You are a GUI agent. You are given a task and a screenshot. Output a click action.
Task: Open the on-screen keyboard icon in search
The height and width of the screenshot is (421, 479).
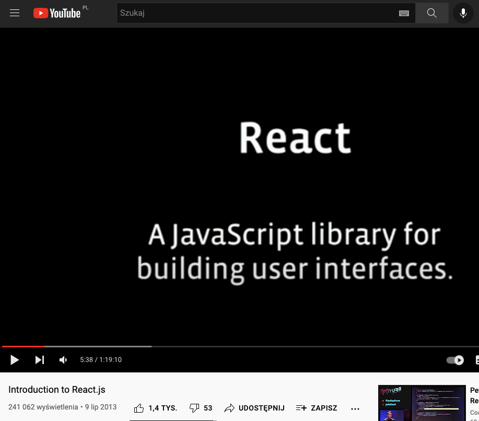pos(404,13)
